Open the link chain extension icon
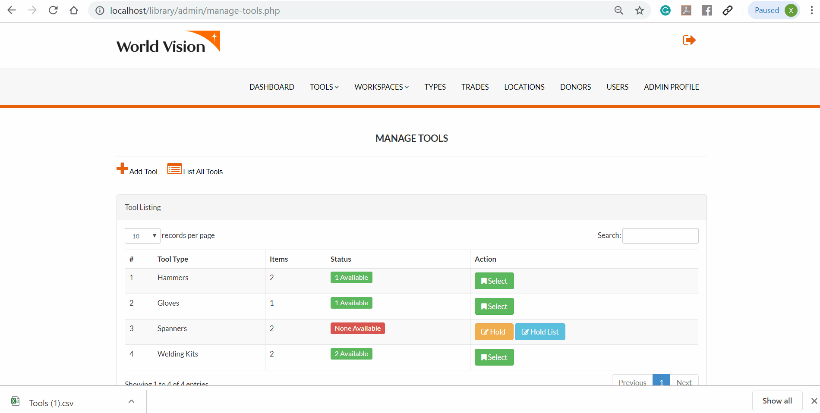The width and height of the screenshot is (820, 413). [728, 10]
